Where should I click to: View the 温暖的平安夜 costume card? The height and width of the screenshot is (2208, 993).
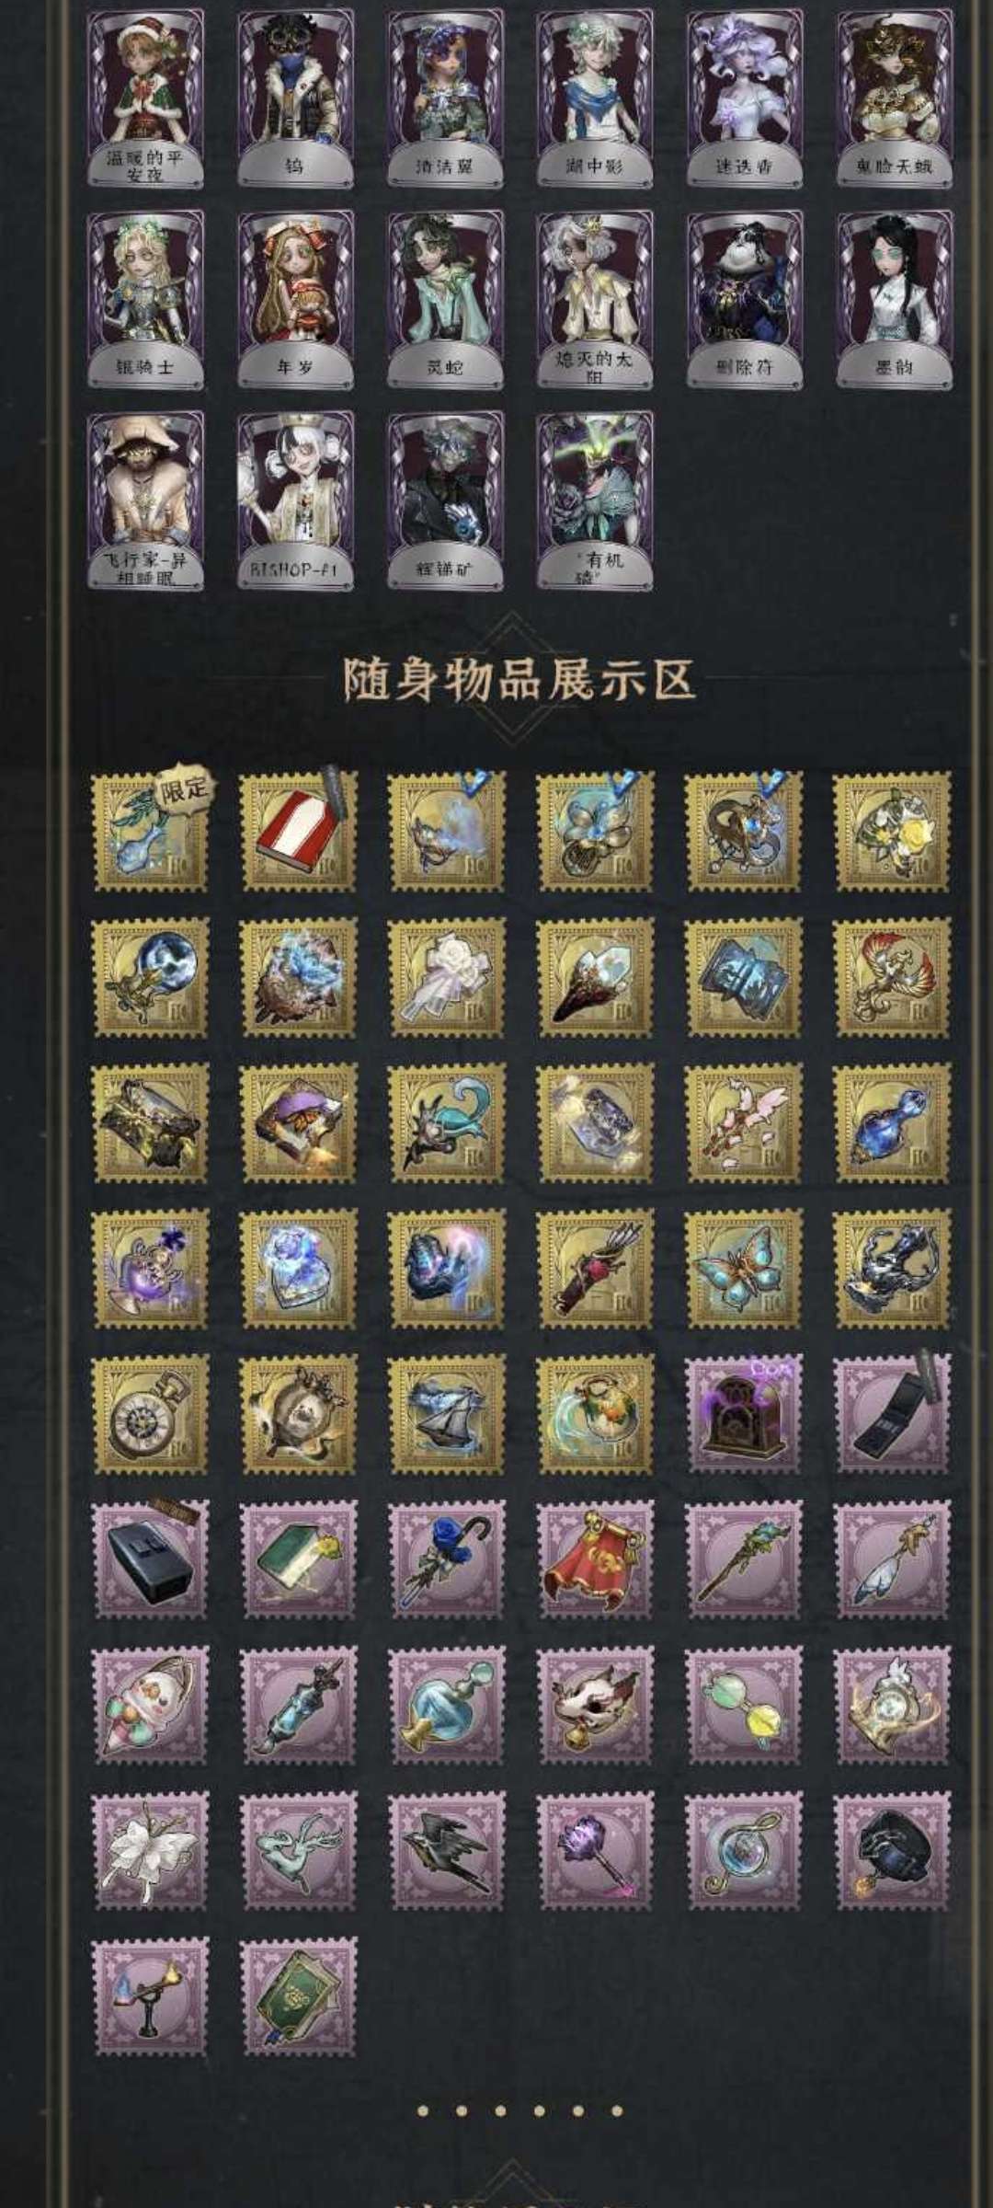(x=146, y=99)
